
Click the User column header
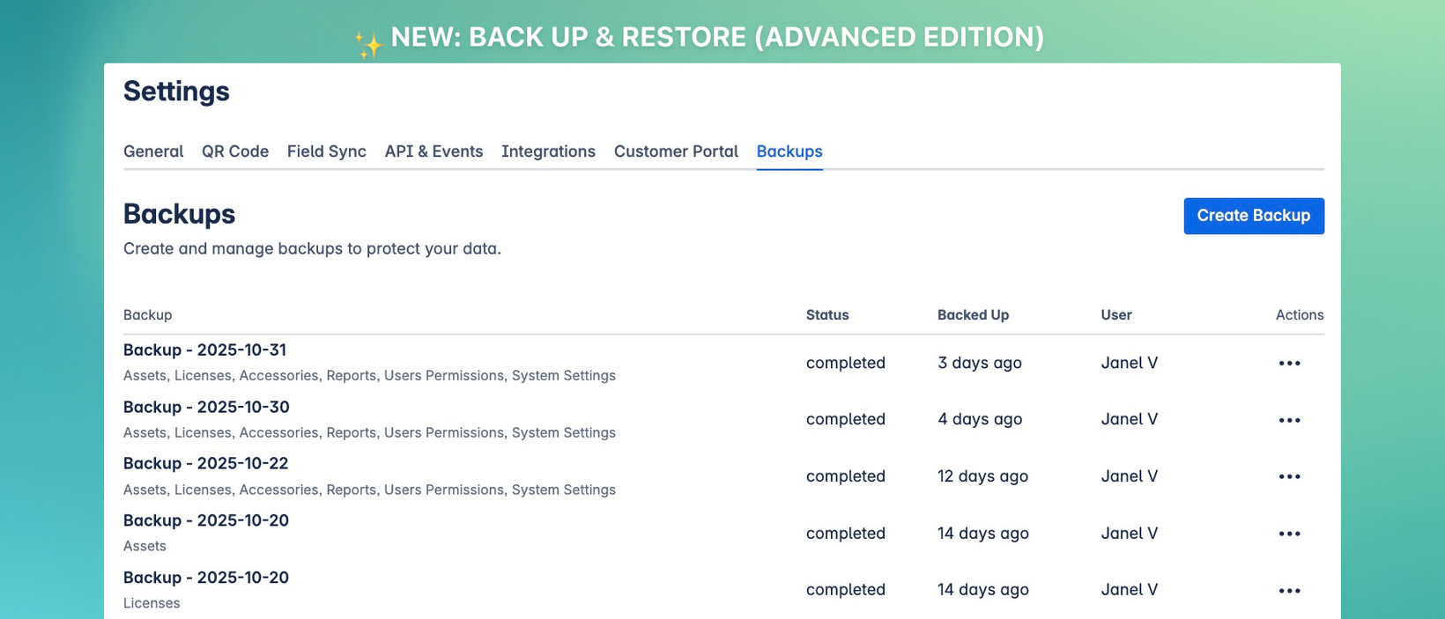(1116, 315)
